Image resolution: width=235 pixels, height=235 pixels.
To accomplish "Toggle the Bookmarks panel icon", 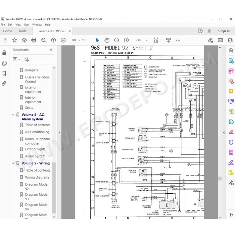I will (x=4, y=74).
